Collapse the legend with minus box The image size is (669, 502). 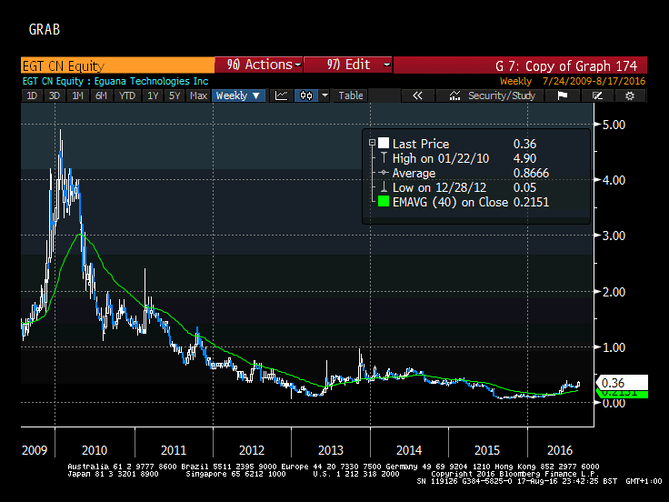coord(372,143)
